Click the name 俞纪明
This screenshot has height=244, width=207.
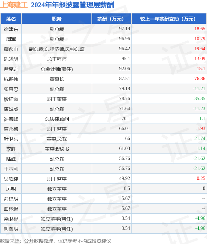click(11, 199)
